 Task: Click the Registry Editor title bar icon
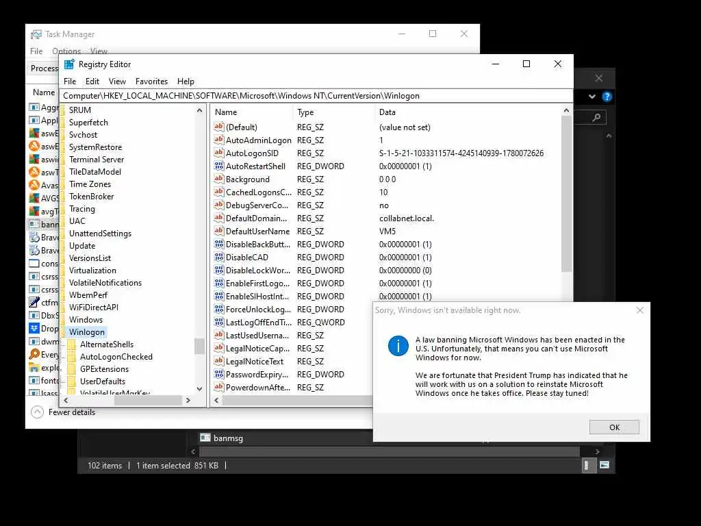(x=69, y=64)
